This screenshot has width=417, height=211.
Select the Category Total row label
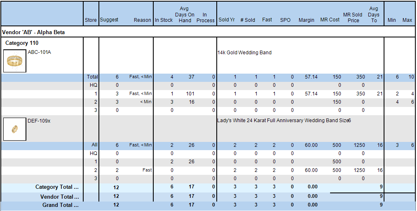pyautogui.click(x=57, y=187)
